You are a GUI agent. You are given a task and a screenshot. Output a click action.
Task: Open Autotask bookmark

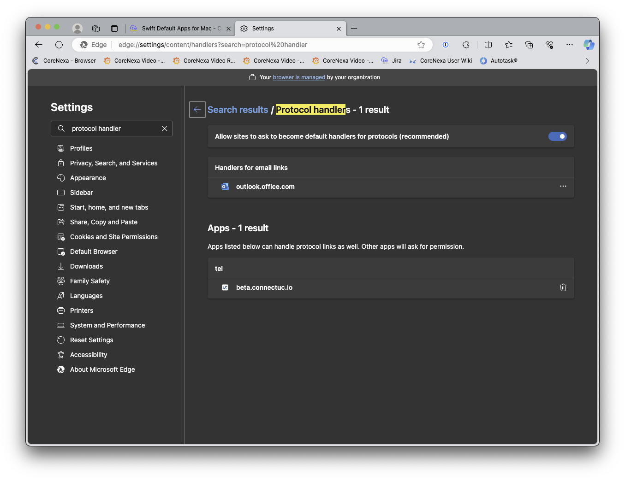click(499, 61)
